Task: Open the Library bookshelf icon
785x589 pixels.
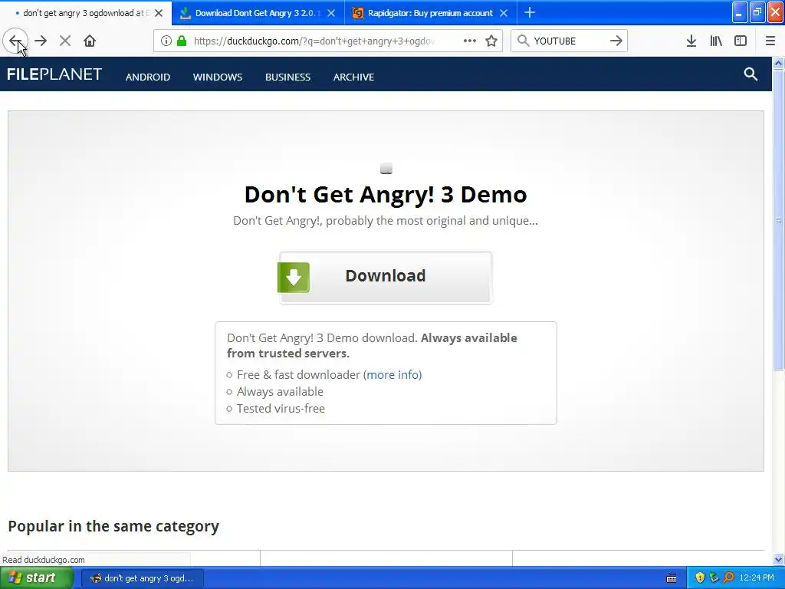Action: pos(716,41)
